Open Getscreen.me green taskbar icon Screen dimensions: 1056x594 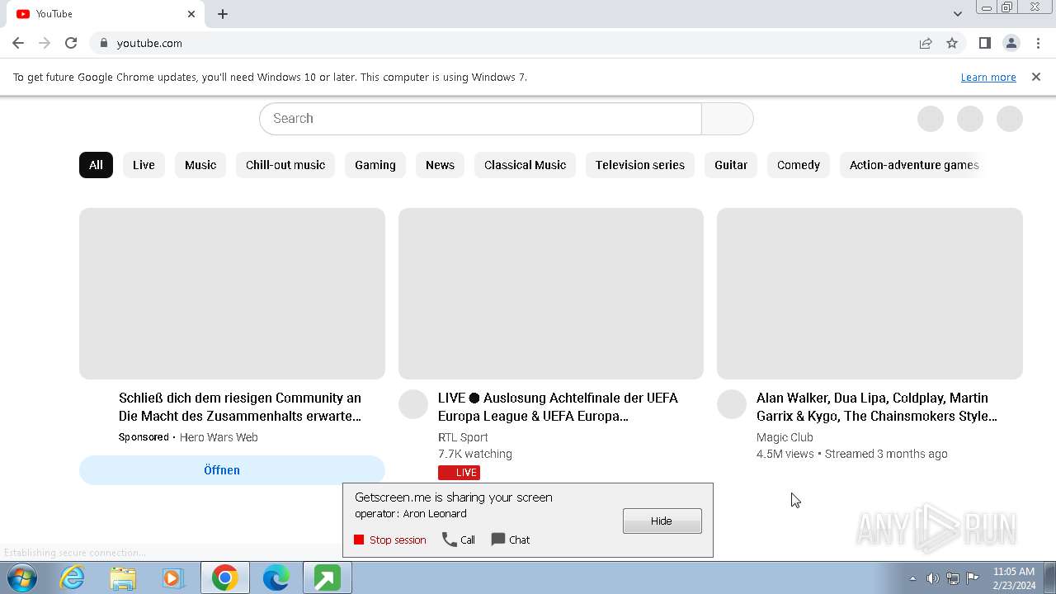pos(327,578)
